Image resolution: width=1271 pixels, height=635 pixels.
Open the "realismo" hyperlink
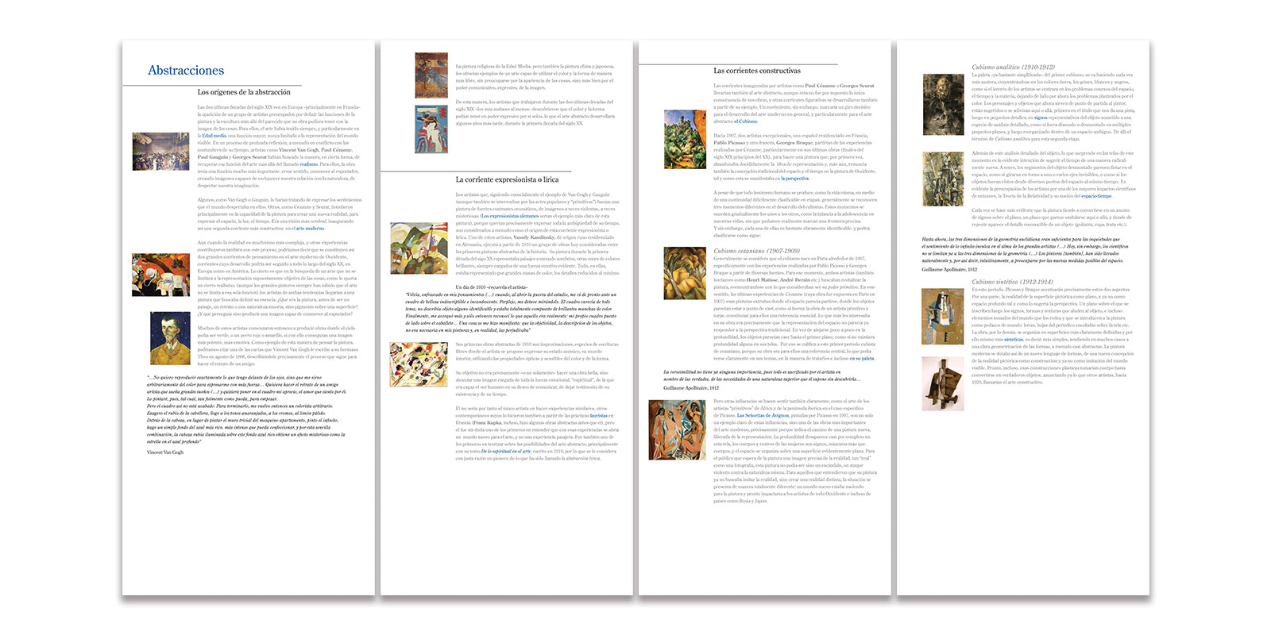pyautogui.click(x=309, y=164)
